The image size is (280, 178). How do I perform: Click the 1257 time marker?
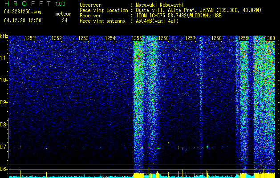point(190,38)
